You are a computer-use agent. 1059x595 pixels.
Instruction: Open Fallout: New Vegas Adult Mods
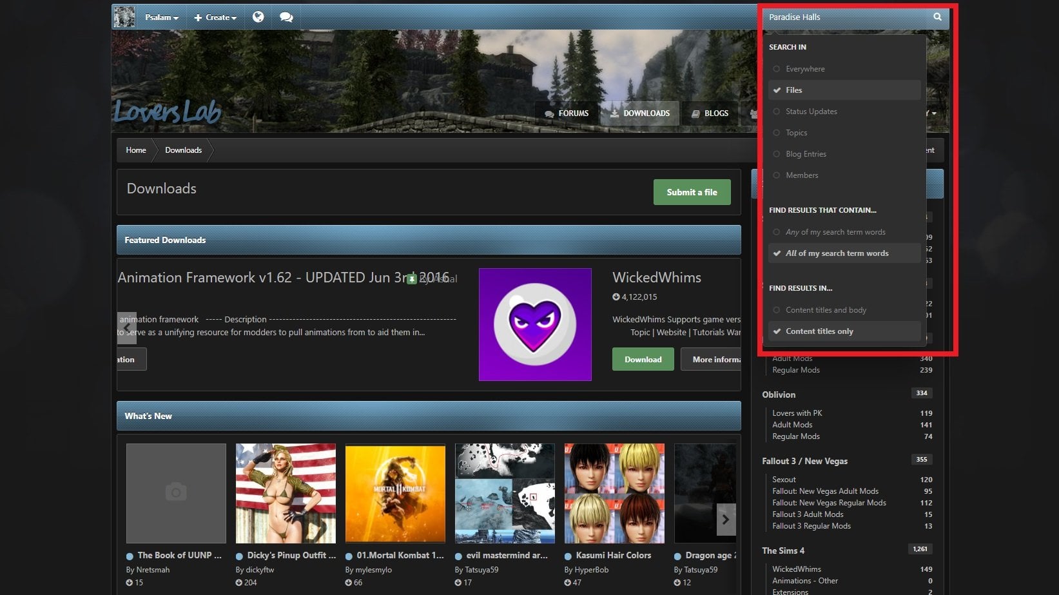(x=825, y=491)
